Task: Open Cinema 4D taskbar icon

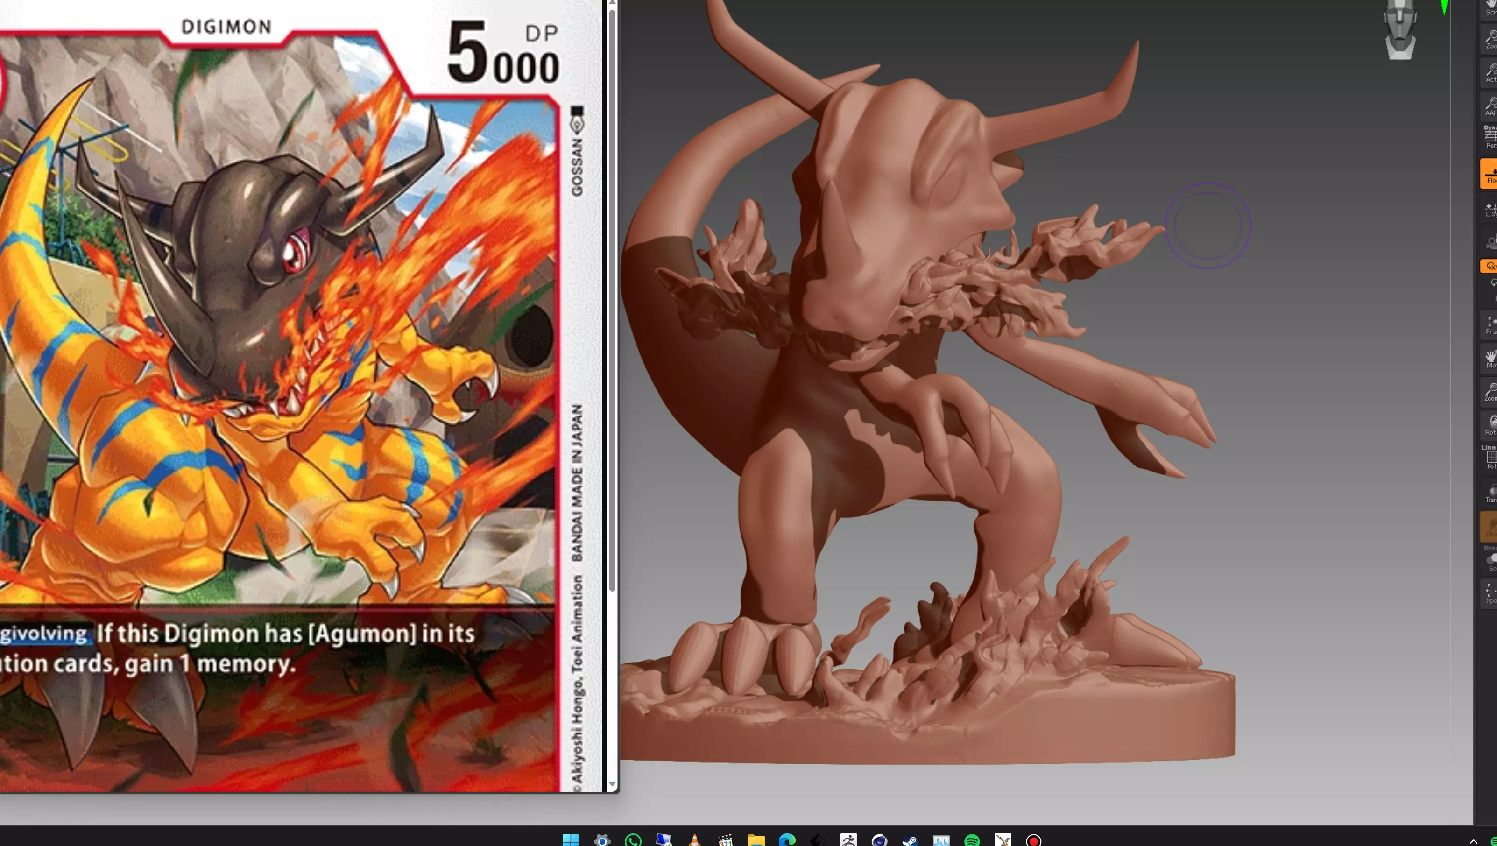Action: click(879, 839)
